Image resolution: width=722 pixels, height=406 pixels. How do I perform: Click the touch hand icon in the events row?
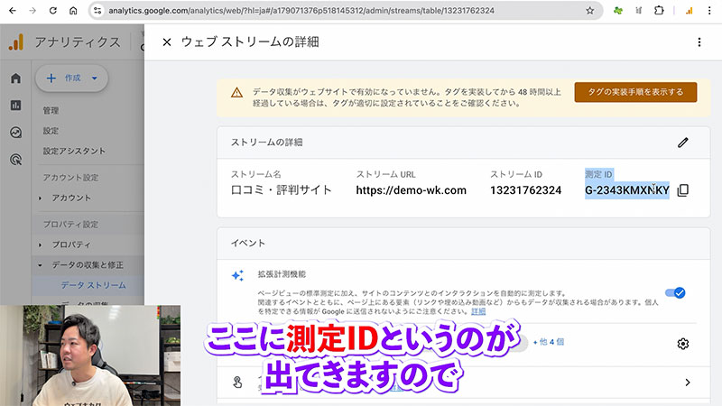pos(237,382)
